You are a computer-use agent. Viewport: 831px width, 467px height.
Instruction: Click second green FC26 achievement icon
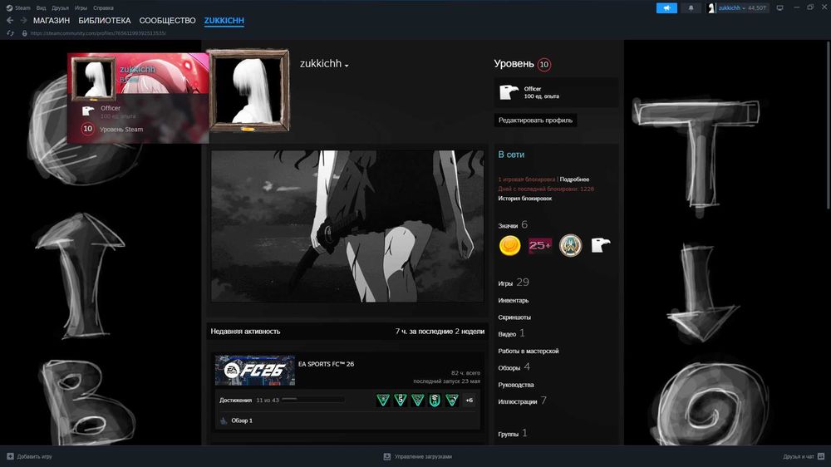coord(401,401)
